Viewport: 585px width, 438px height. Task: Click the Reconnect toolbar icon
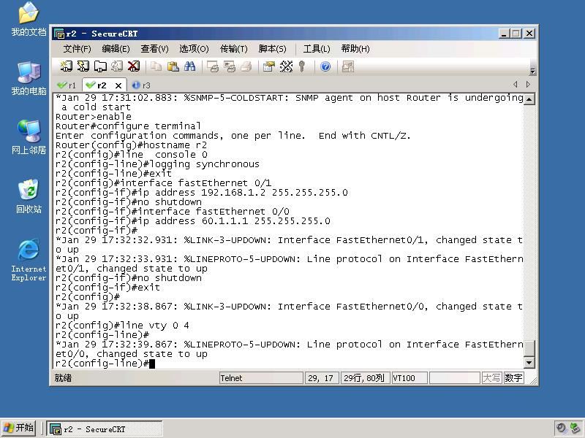(117, 66)
